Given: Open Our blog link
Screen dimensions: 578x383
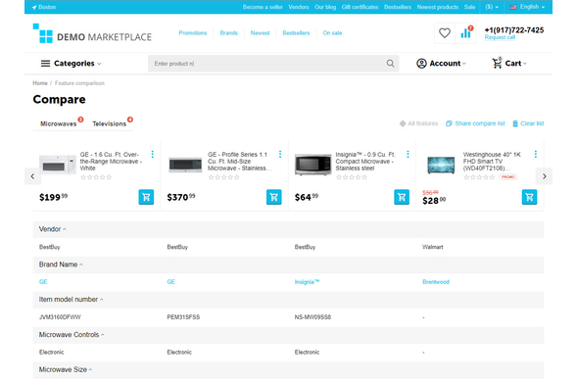Looking at the screenshot, I should 325,7.
